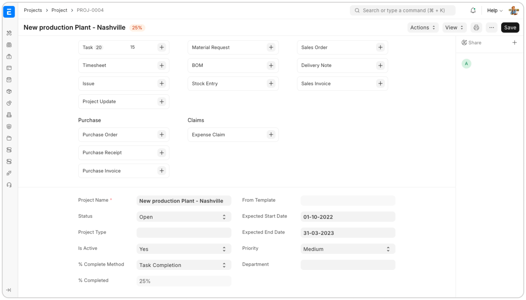Open the notifications bell
526x300 pixels.
(x=473, y=10)
